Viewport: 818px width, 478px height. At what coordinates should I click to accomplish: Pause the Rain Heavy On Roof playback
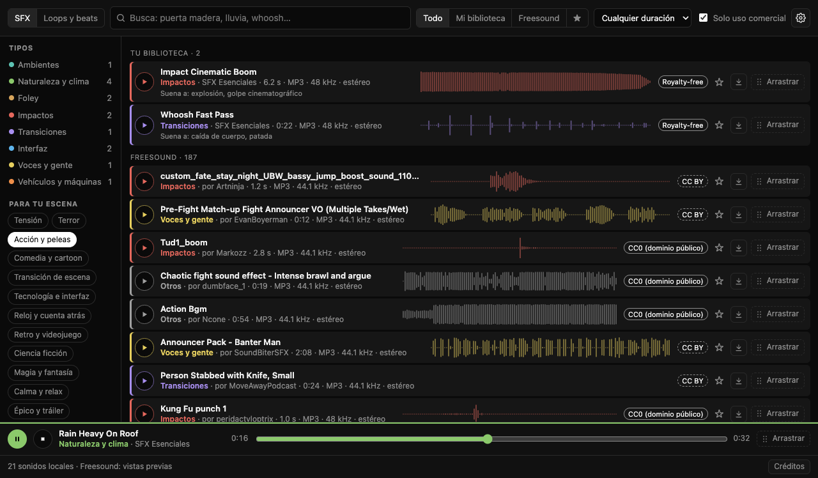pyautogui.click(x=17, y=438)
